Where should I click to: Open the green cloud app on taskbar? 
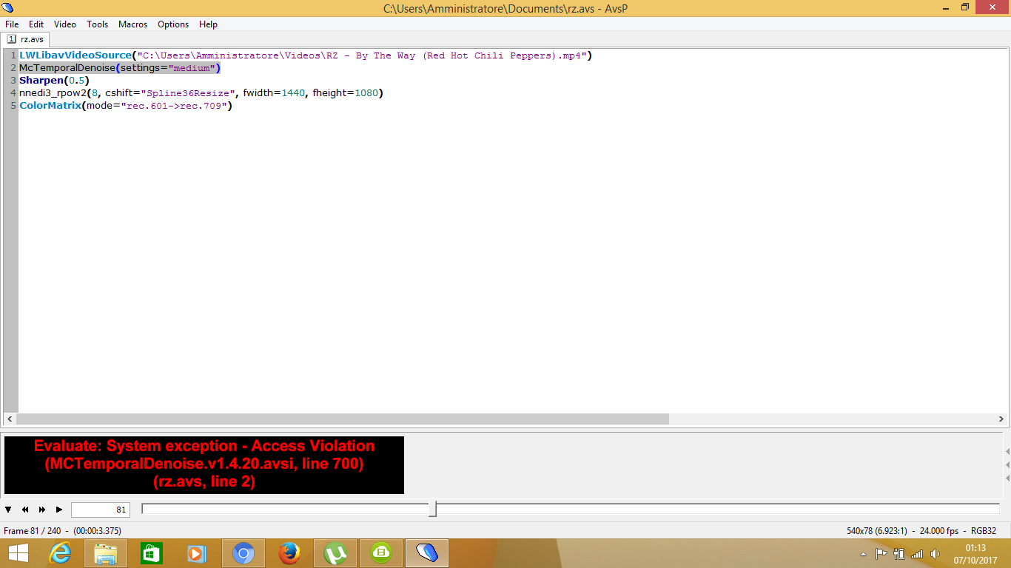[x=381, y=553]
